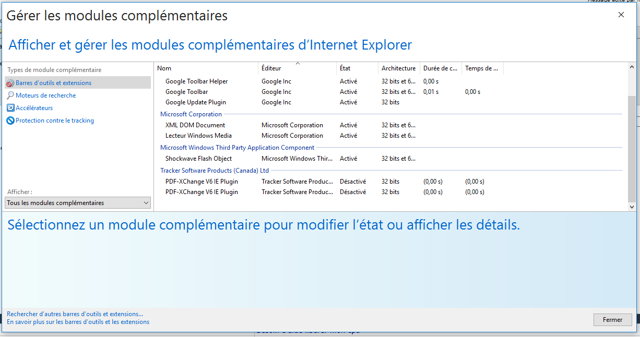Click the Fermer button

point(612,320)
